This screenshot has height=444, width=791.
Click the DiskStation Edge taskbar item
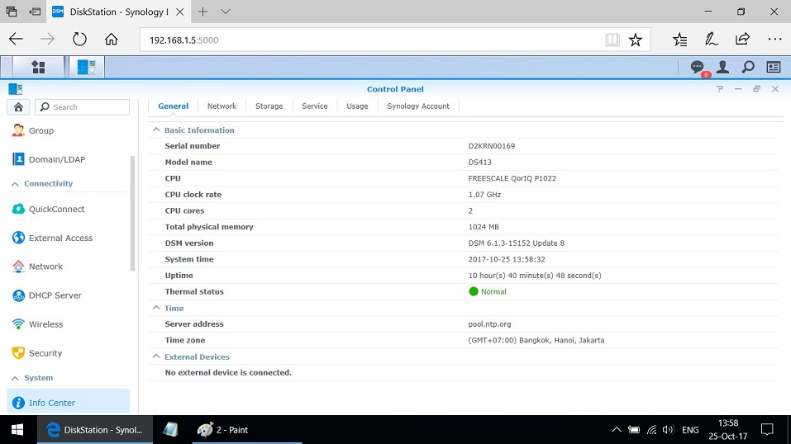tap(95, 429)
